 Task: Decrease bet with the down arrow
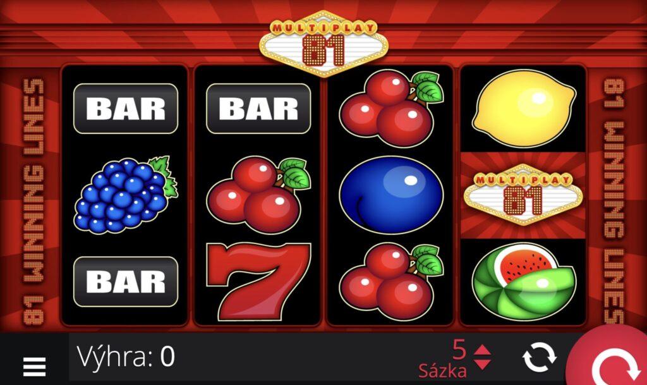coord(482,364)
